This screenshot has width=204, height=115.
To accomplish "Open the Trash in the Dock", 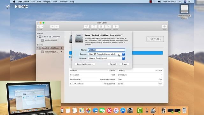I will click(x=184, y=111).
